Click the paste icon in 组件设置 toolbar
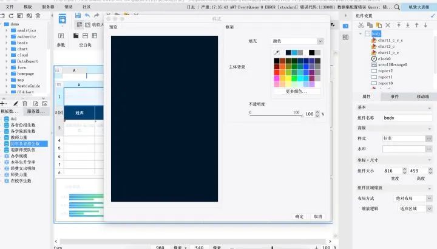437x249 pixels. tap(379, 25)
